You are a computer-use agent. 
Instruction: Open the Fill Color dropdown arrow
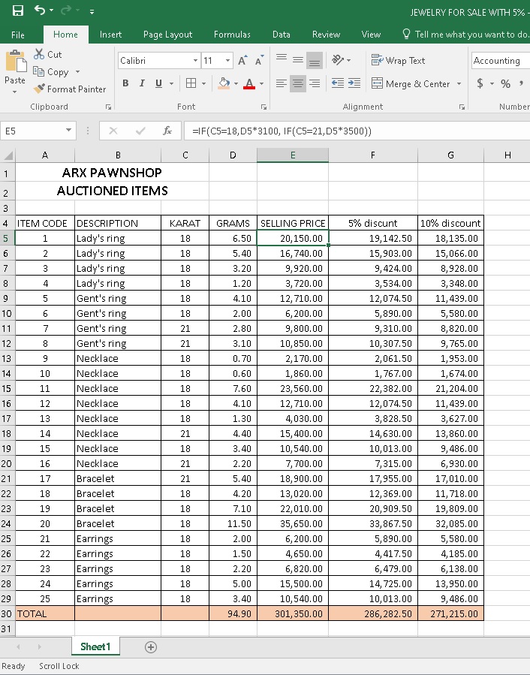click(x=236, y=83)
